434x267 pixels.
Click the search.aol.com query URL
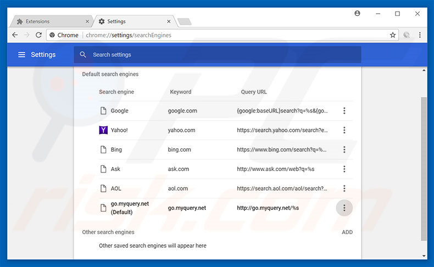pos(282,188)
